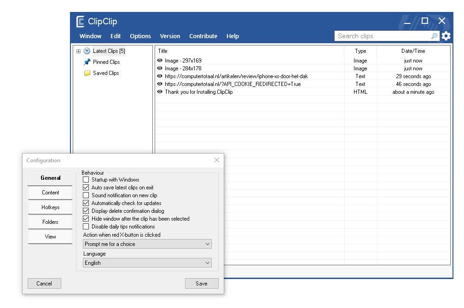The image size is (464, 308).
Task: Select the Pinned Clips pin icon
Action: 87,62
